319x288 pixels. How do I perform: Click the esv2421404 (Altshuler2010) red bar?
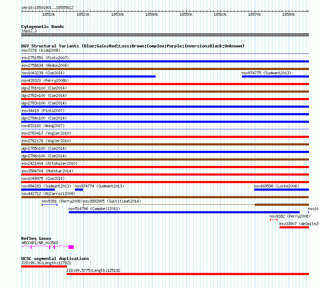coord(165,167)
